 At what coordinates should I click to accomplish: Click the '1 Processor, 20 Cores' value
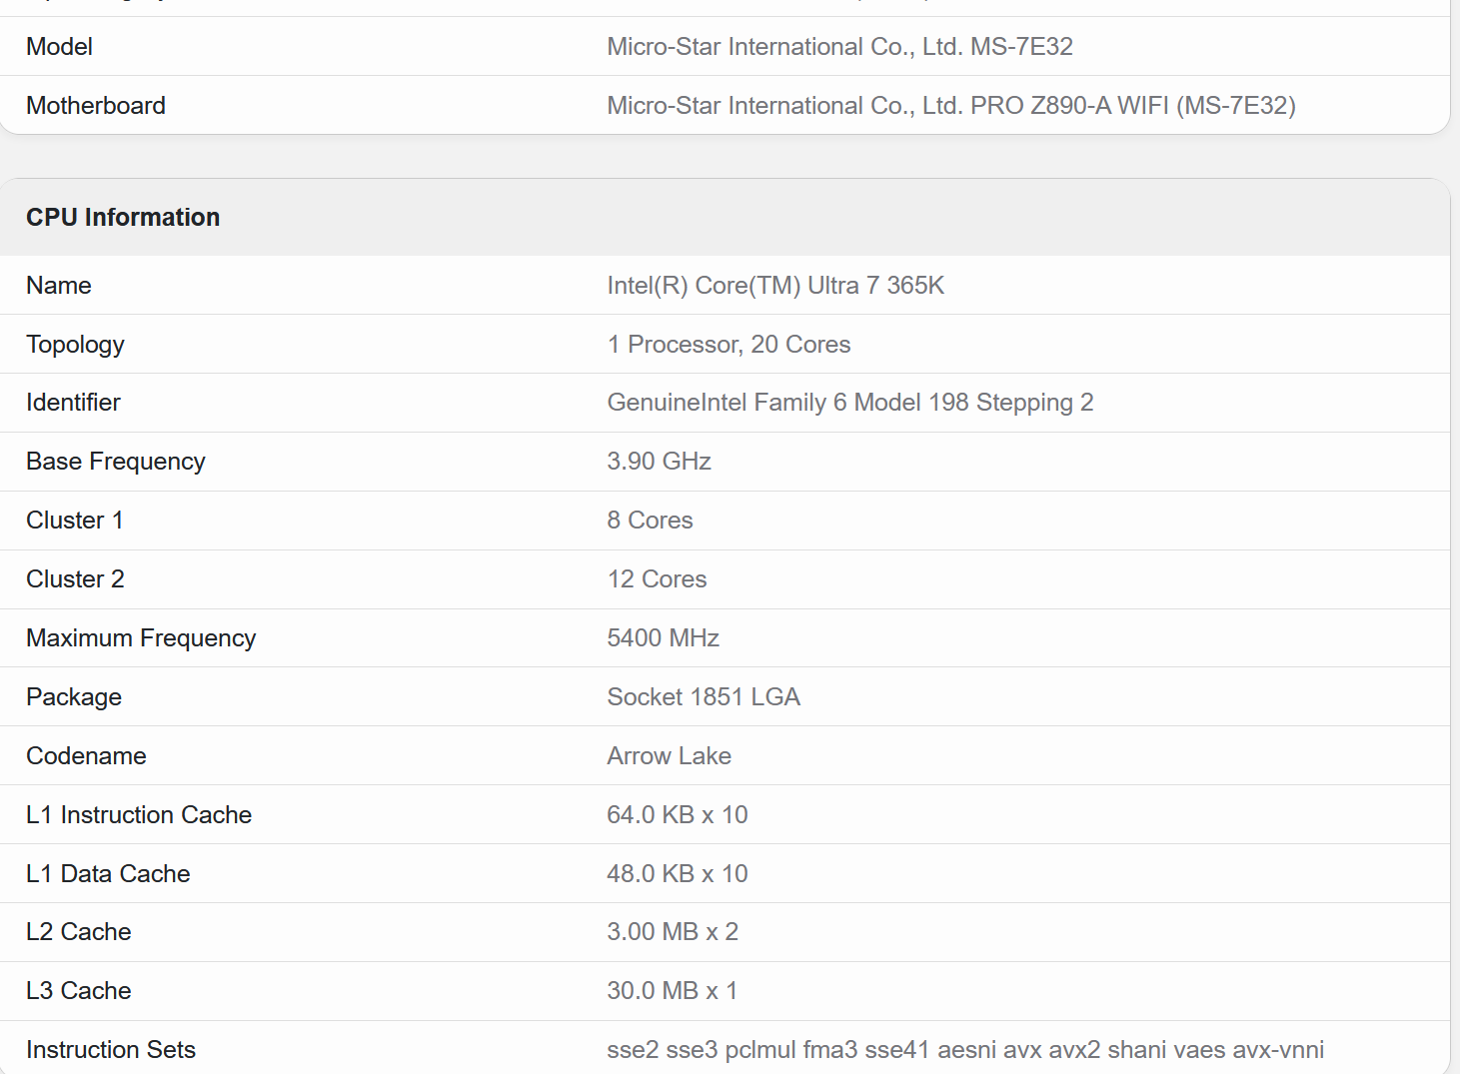pos(729,345)
